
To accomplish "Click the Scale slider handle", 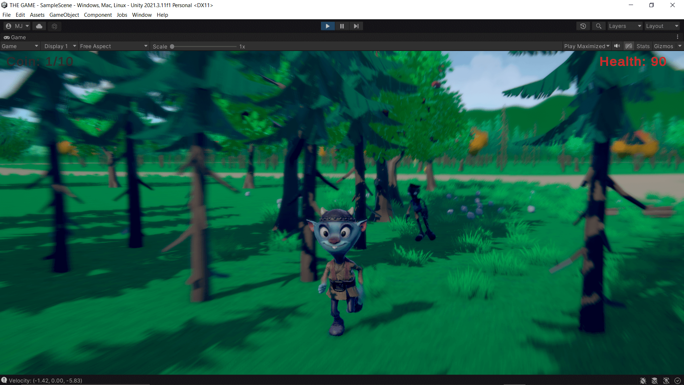I will (172, 46).
